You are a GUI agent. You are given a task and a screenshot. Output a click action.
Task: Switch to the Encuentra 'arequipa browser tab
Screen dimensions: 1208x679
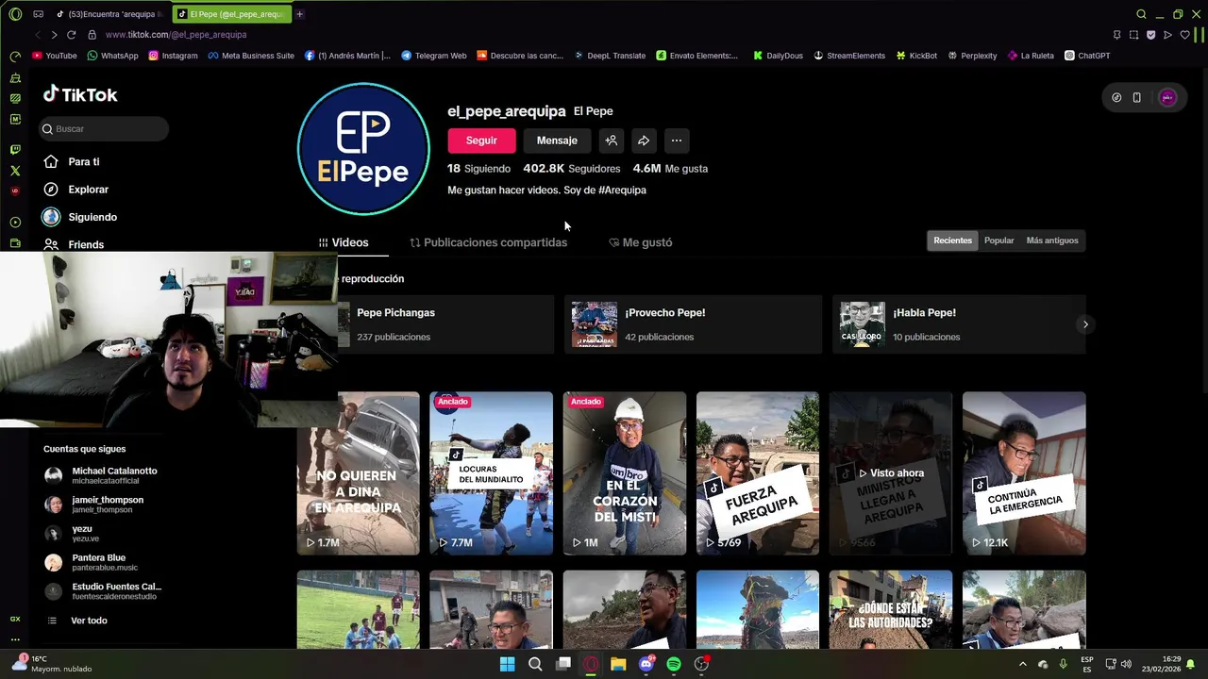[111, 14]
